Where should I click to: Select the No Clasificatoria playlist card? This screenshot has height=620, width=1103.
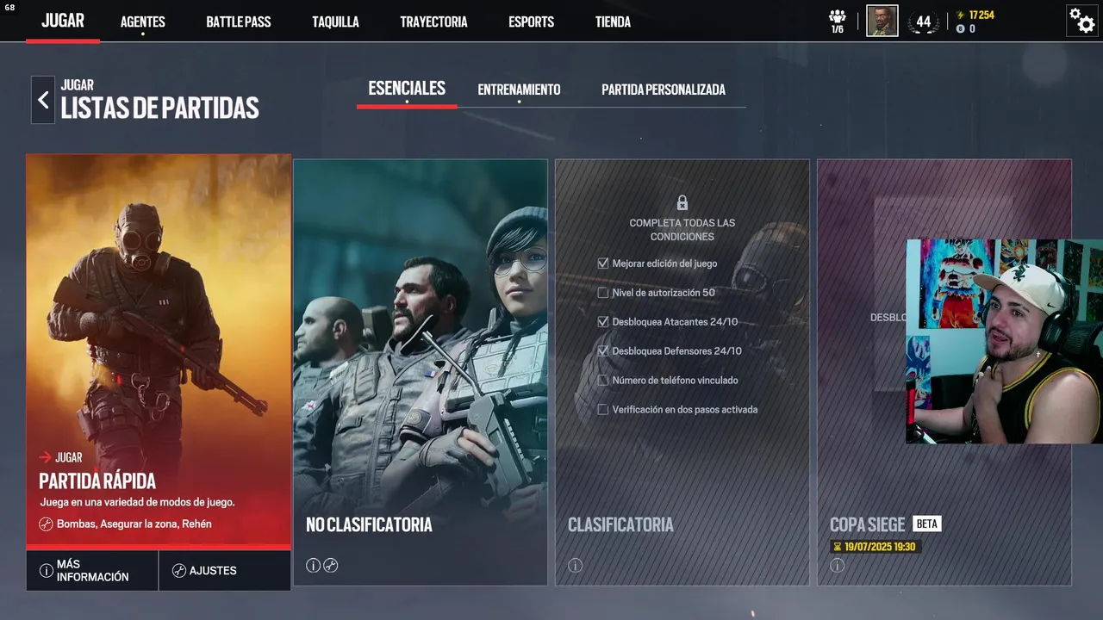pyautogui.click(x=421, y=372)
